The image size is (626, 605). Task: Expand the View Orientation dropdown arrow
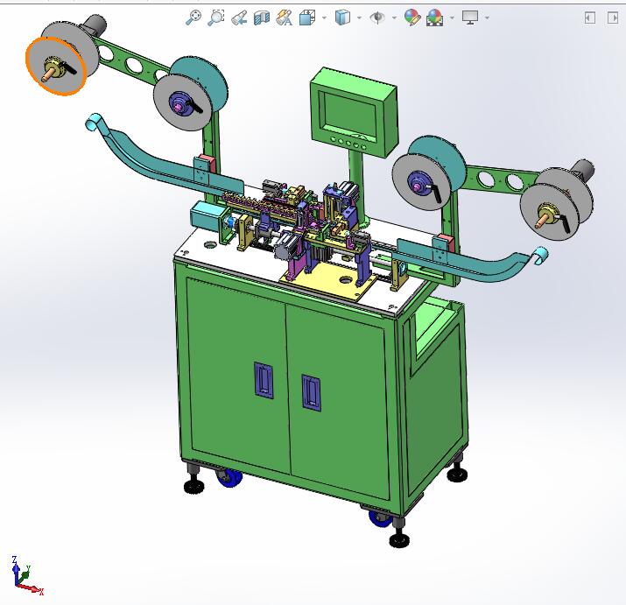tap(324, 18)
